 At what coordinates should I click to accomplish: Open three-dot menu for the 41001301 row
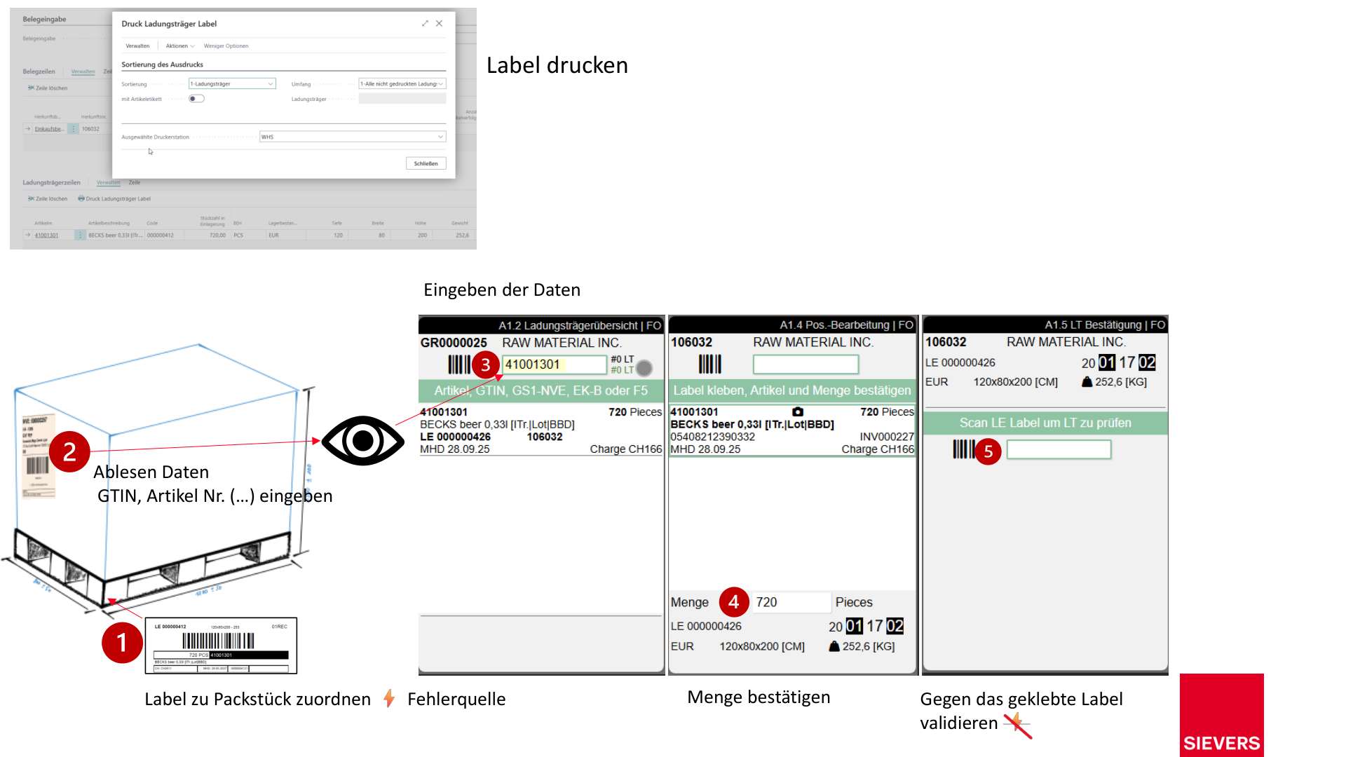(81, 236)
